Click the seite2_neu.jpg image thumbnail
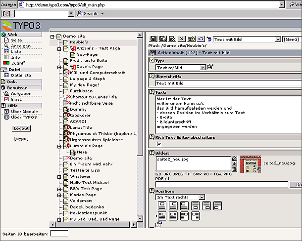 coord(251,164)
